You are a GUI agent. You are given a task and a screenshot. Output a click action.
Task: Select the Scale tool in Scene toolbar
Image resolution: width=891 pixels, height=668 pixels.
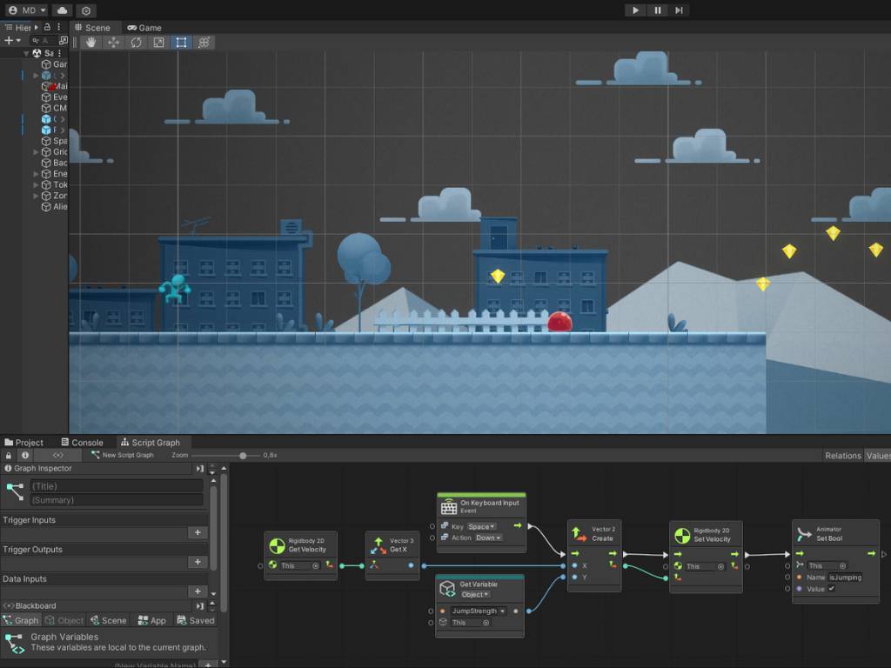click(158, 43)
